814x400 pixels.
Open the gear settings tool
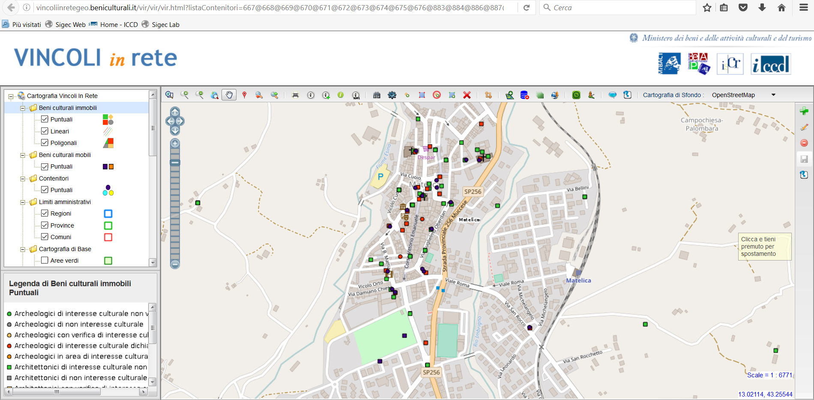click(x=392, y=95)
